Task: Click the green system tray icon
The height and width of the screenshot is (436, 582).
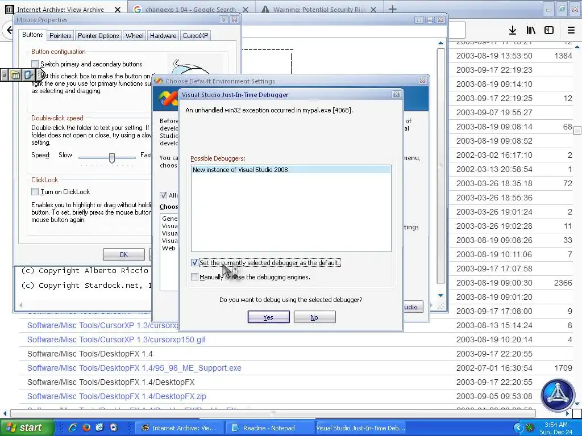Action: [x=530, y=428]
